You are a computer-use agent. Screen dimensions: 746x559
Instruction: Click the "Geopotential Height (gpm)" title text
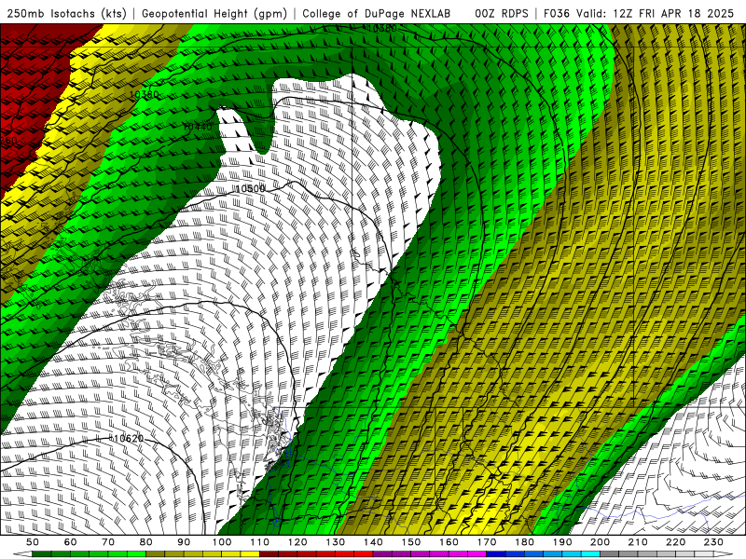[x=214, y=13]
